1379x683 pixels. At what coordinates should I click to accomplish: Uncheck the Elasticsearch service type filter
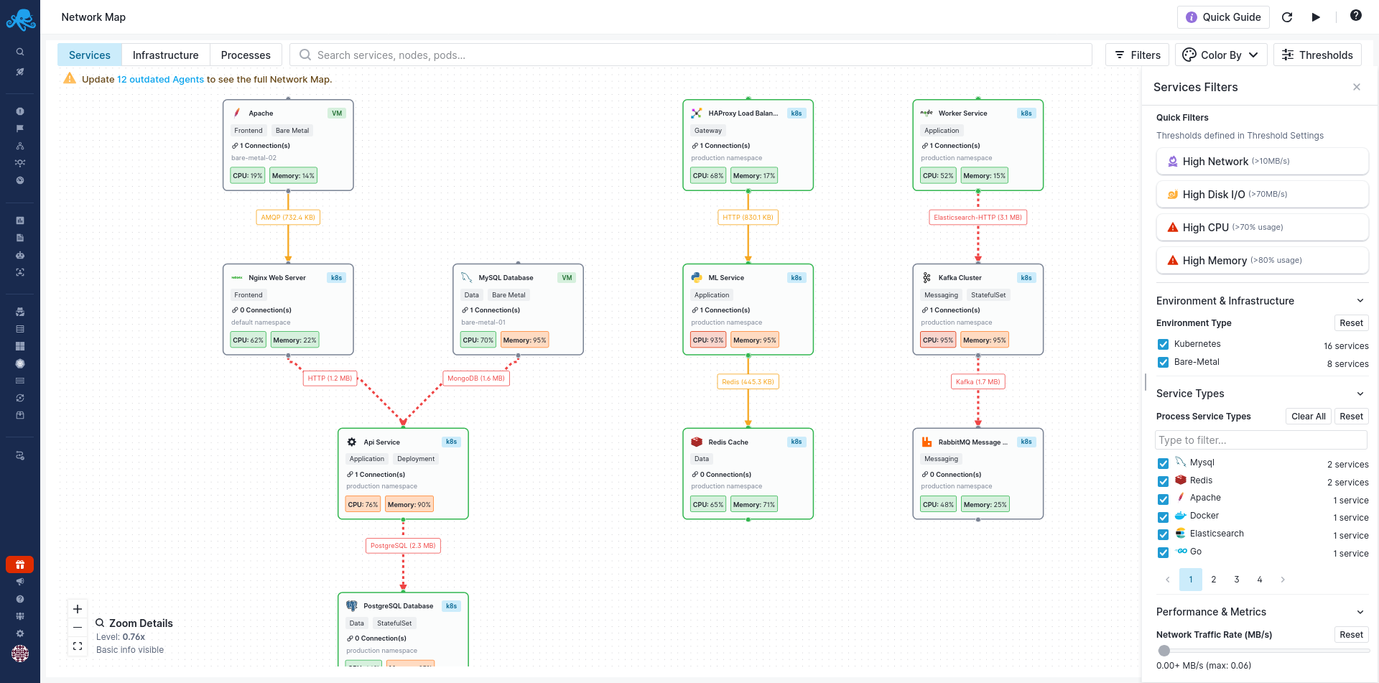tap(1164, 534)
